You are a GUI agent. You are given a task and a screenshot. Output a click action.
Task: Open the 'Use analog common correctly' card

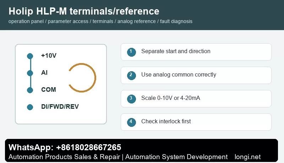coord(196,75)
